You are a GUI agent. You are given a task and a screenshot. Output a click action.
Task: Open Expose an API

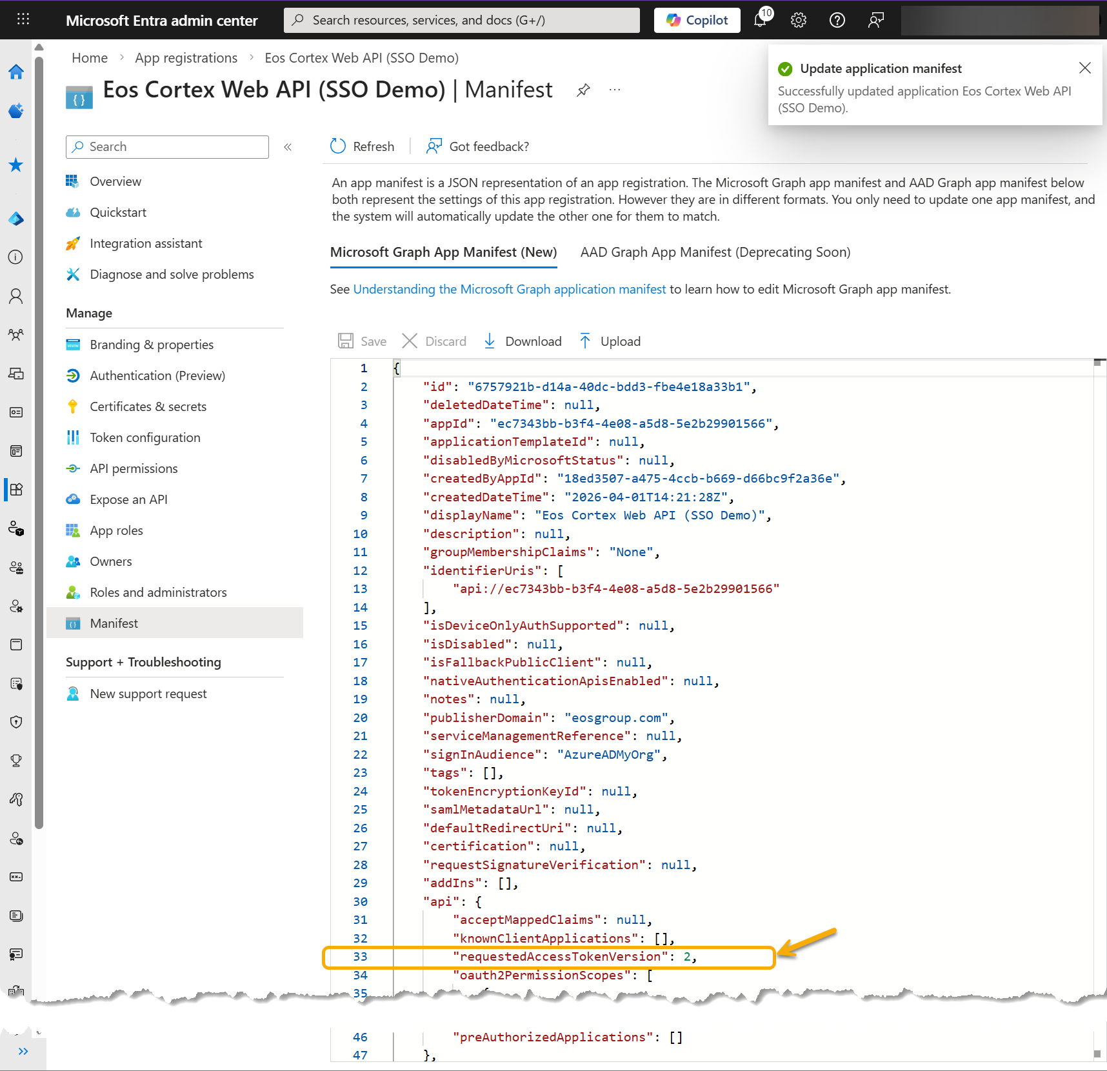tap(128, 499)
